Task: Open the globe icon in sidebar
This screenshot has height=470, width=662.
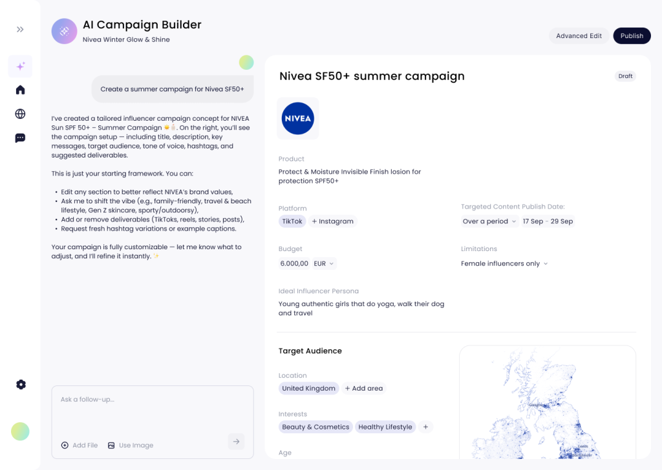Action: 20,114
